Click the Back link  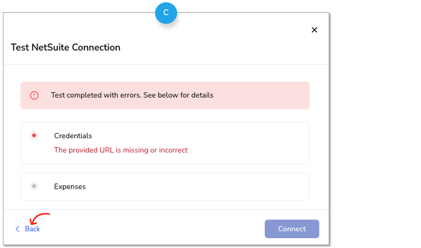pos(33,229)
